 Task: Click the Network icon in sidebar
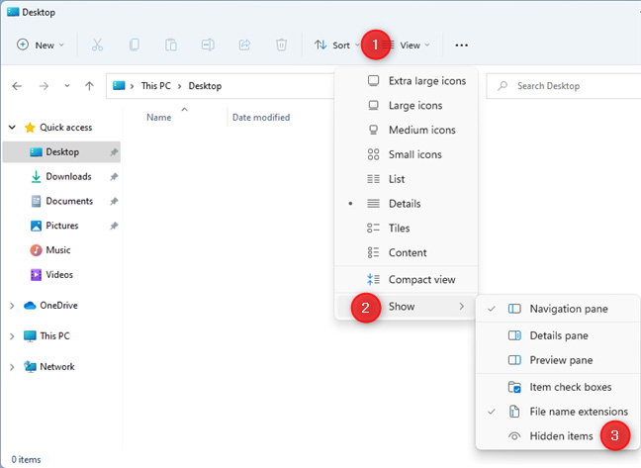(x=30, y=367)
